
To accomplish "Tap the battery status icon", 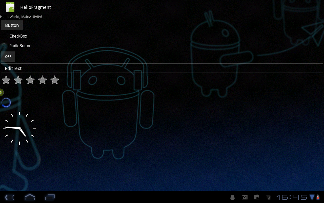I will coord(318,197).
